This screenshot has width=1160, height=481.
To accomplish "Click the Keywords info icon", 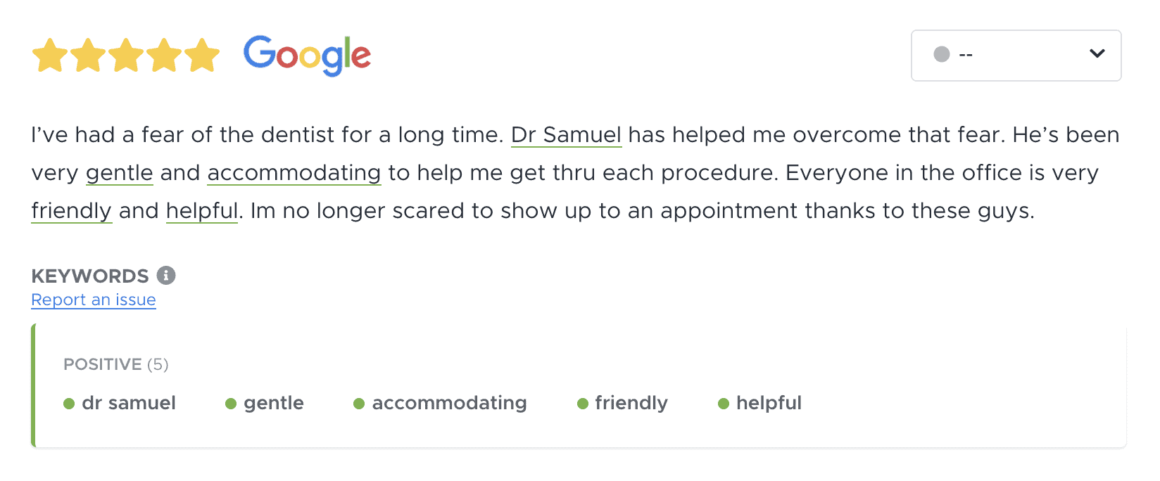I will [x=166, y=275].
